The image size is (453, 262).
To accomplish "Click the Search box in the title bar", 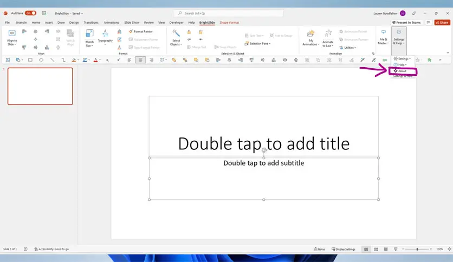I will (x=229, y=14).
